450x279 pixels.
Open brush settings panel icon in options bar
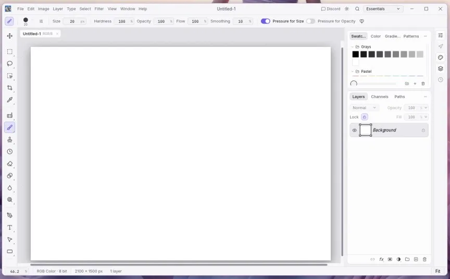click(x=41, y=21)
